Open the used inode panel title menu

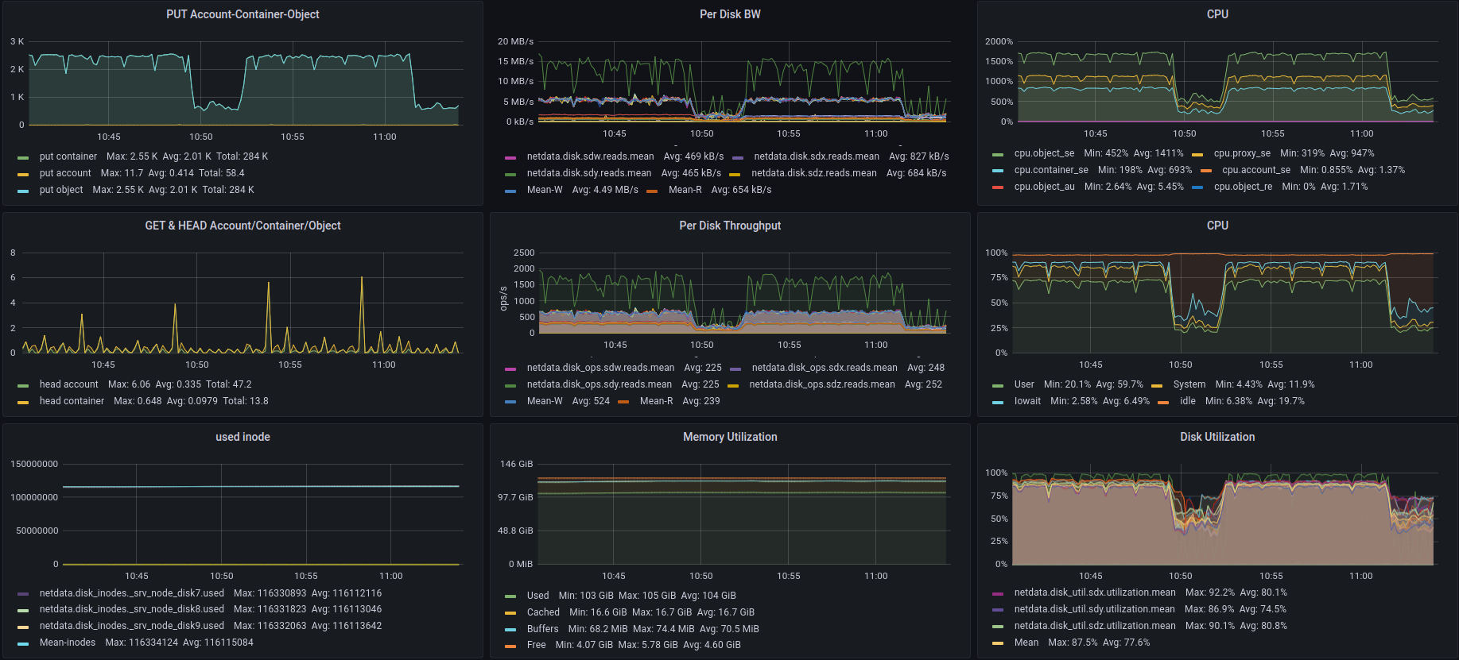(x=243, y=437)
